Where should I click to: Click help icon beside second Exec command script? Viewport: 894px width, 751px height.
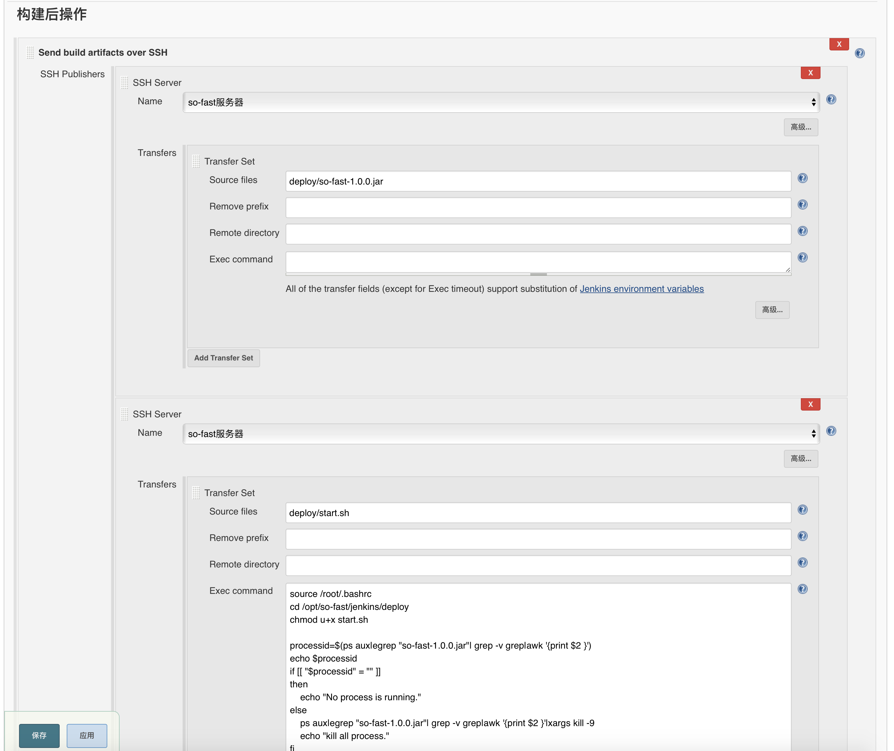click(x=802, y=589)
